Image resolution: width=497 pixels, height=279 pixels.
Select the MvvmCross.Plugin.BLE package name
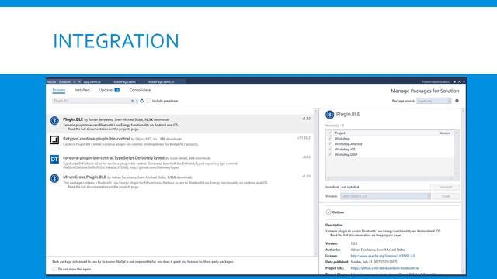point(85,177)
